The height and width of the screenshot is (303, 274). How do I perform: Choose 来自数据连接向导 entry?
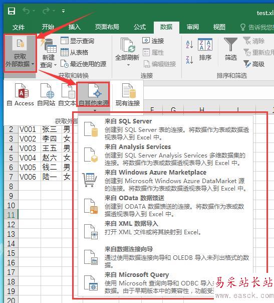tap(166, 257)
